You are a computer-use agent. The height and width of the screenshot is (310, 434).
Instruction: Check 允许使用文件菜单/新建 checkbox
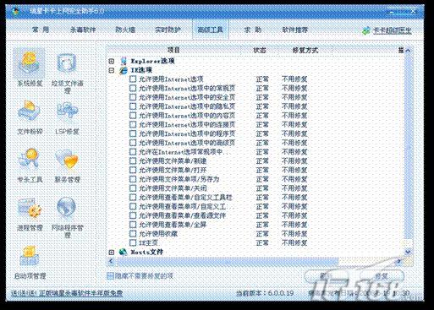point(133,161)
